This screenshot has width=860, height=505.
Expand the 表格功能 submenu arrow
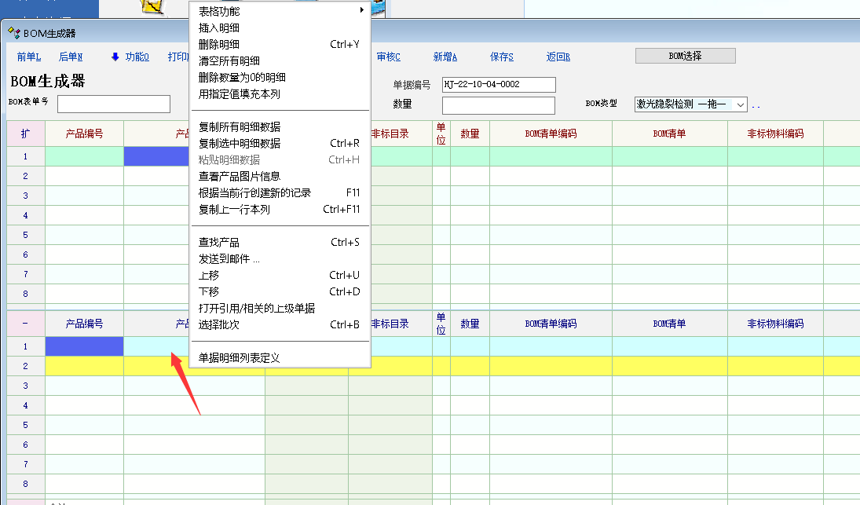click(x=362, y=10)
